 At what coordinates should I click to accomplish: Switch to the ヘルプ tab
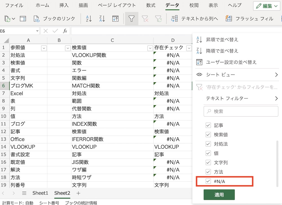pyautogui.click(x=235, y=5)
